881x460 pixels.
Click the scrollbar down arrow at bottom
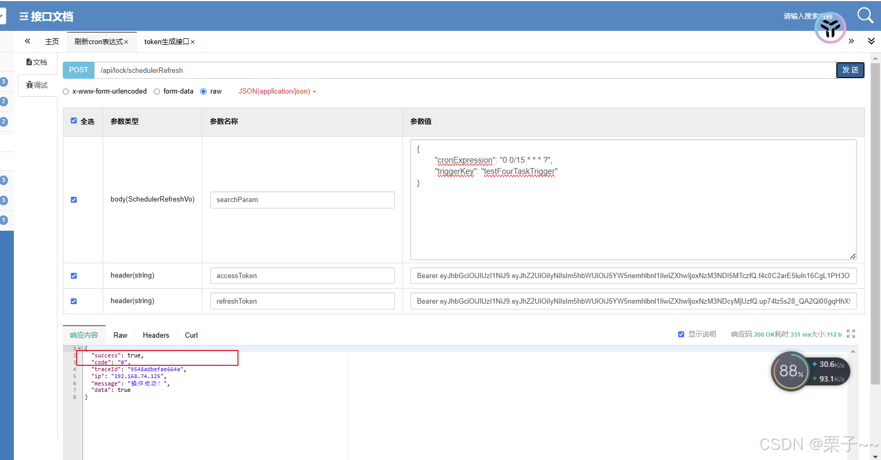tap(875, 456)
